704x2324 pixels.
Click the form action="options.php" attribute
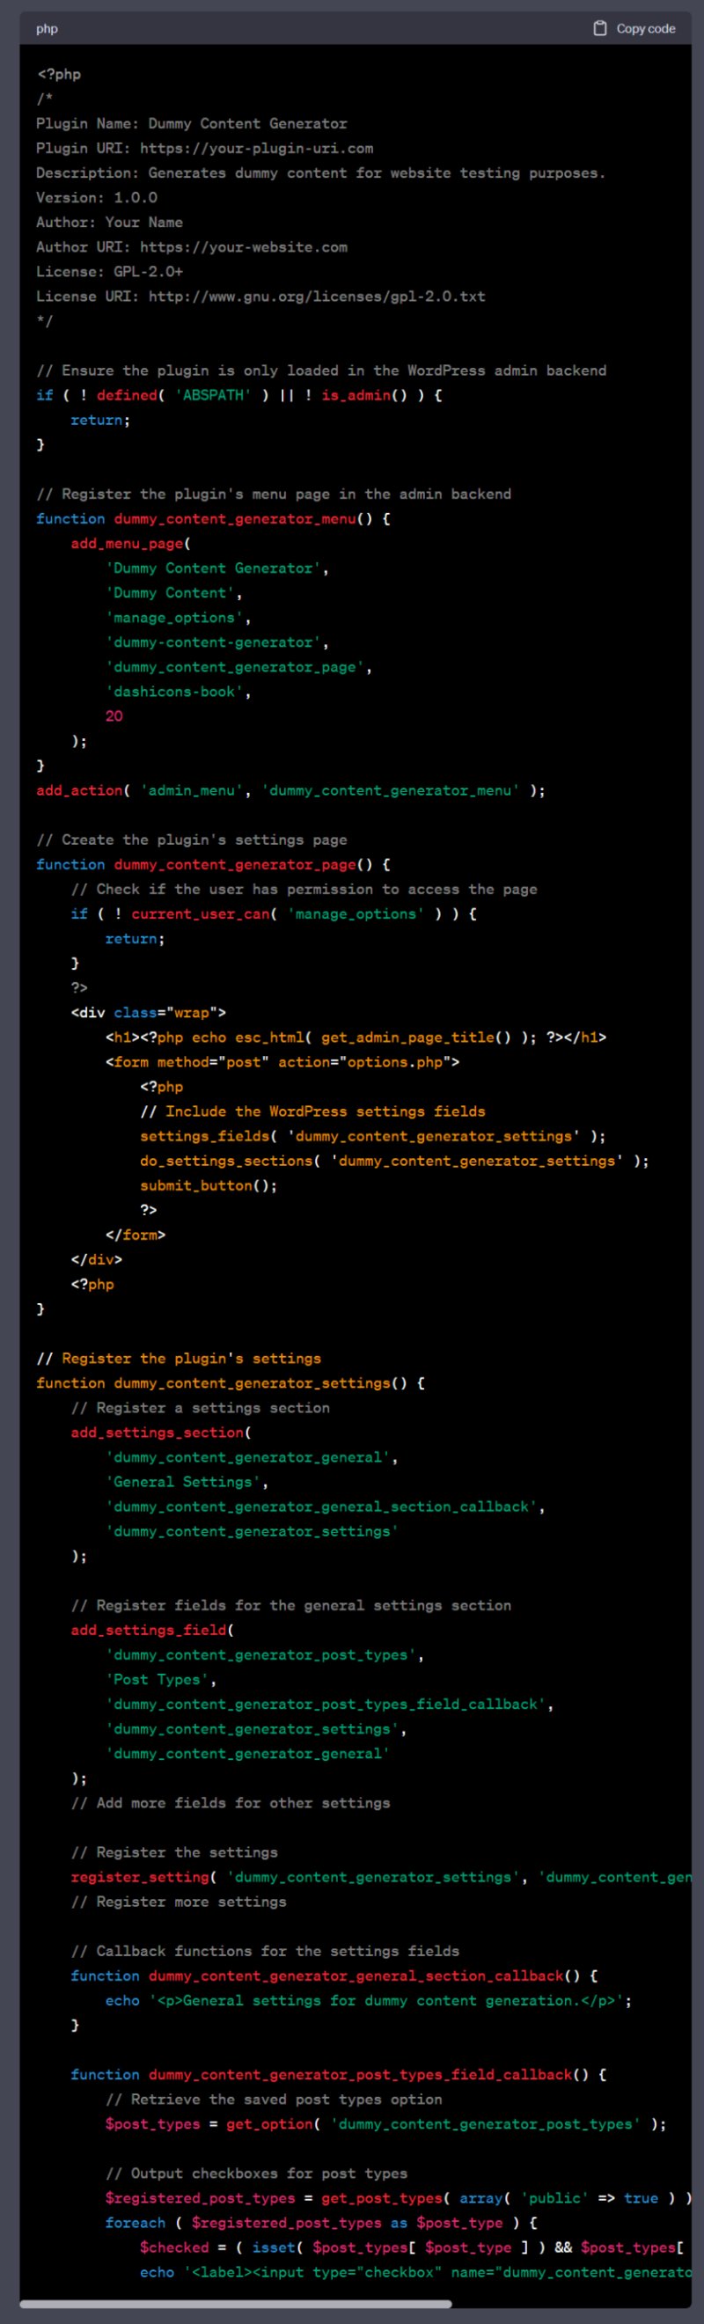(x=364, y=1062)
